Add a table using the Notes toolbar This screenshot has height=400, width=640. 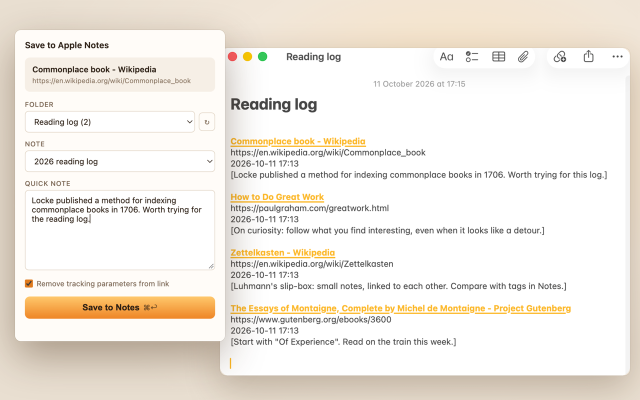coord(498,56)
